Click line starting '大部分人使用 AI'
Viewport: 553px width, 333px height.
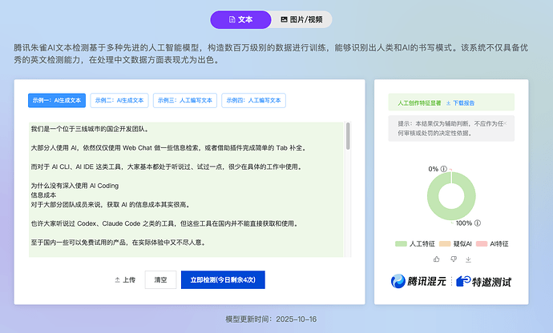[169, 148]
